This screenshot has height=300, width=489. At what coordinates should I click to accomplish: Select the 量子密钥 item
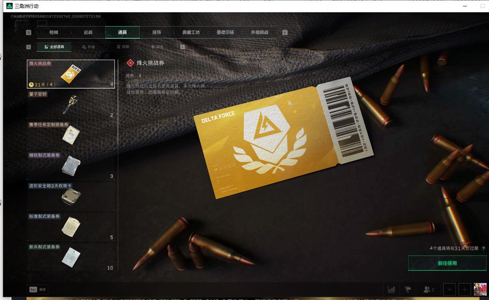71,105
